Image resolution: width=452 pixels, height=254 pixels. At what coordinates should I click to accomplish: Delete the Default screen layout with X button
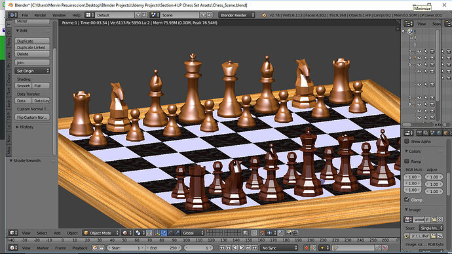coord(144,15)
